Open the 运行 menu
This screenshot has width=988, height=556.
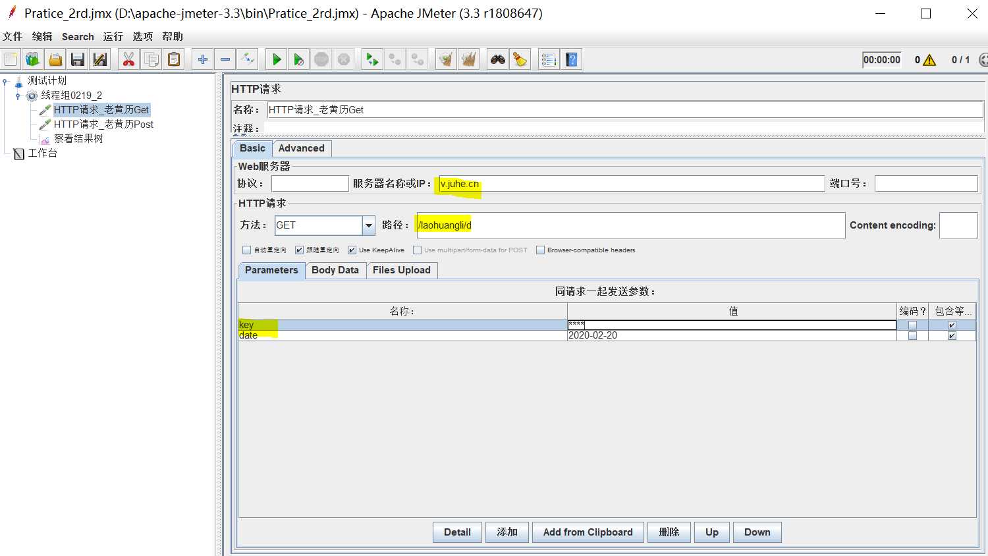pos(113,36)
